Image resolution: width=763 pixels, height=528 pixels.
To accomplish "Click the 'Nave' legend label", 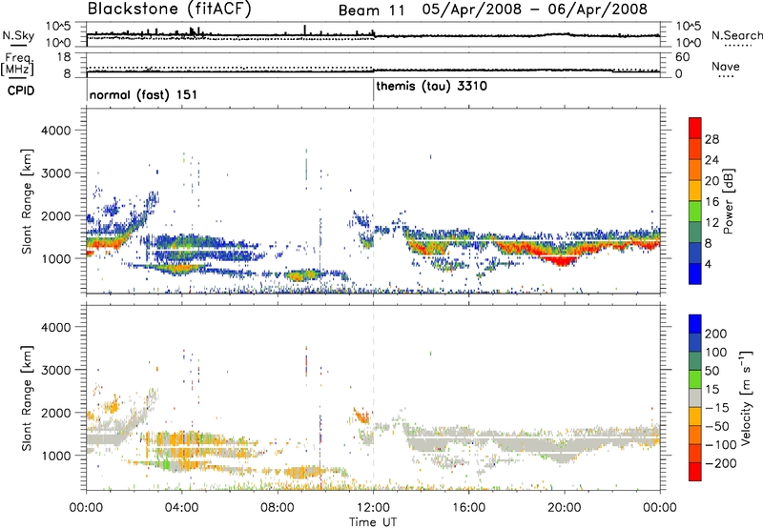I will click(x=726, y=66).
